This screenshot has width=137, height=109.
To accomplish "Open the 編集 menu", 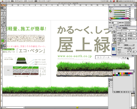I will (12, 1).
